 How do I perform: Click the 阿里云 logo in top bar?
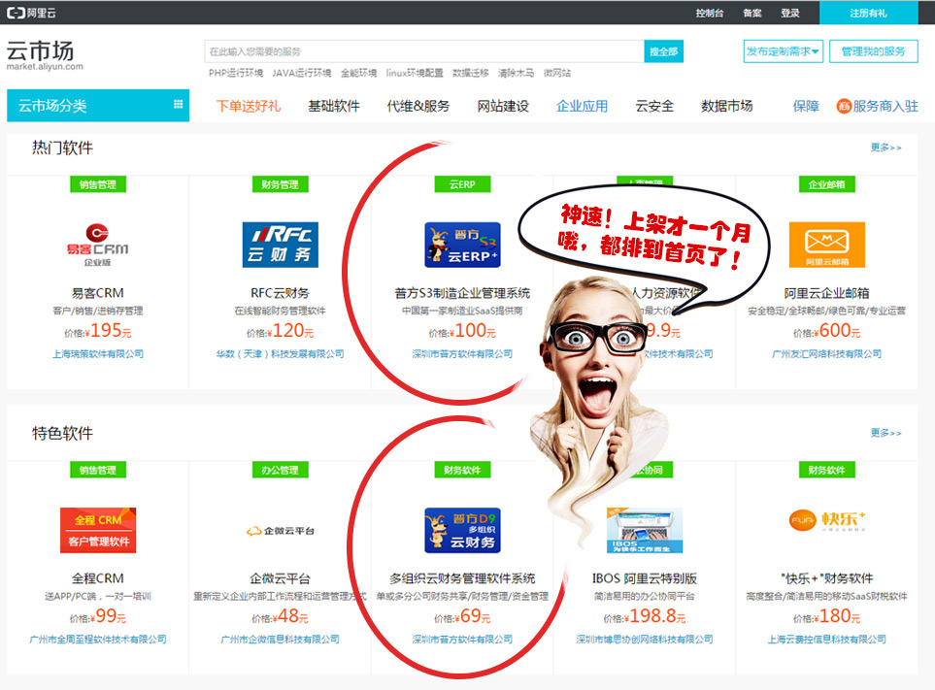pos(30,13)
